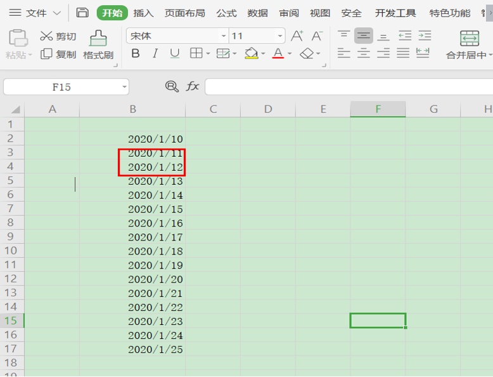The width and height of the screenshot is (493, 377).
Task: Justify text alignment icon
Action: 403,53
